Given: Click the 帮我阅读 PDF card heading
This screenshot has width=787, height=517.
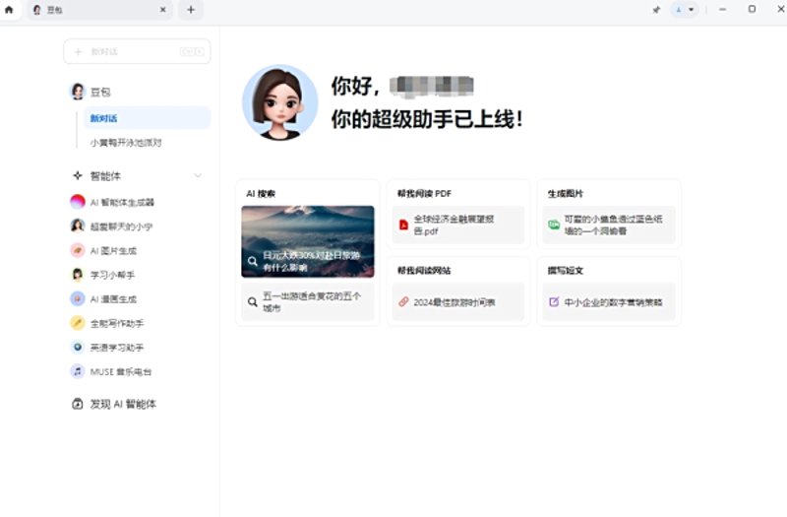Looking at the screenshot, I should coord(424,193).
